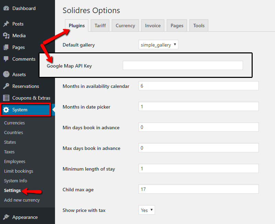Click inside the Google Map API Key field

(183, 65)
